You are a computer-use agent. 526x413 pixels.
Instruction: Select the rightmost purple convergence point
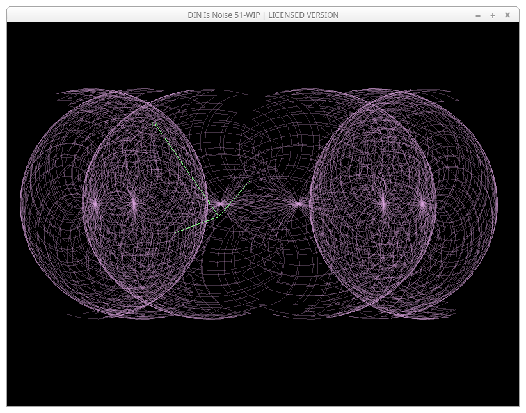click(x=422, y=204)
